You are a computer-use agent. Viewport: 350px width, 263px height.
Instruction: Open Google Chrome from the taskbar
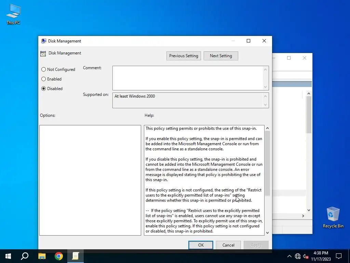tap(59, 256)
